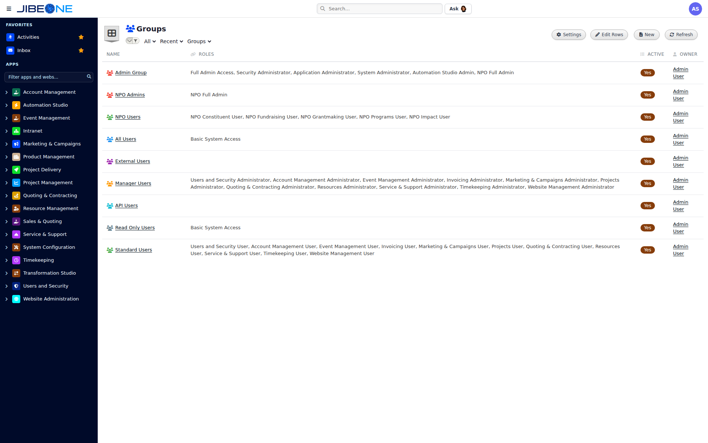Image resolution: width=708 pixels, height=443 pixels.
Task: Open the Admin Group link
Action: tap(131, 73)
